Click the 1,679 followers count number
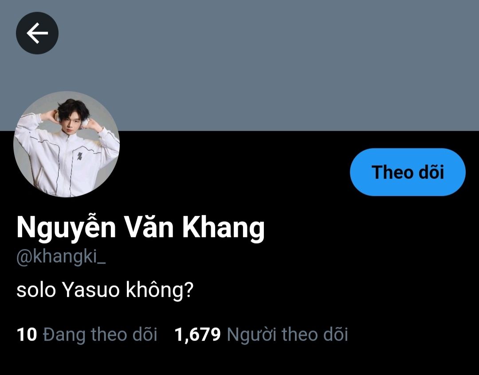 [197, 334]
